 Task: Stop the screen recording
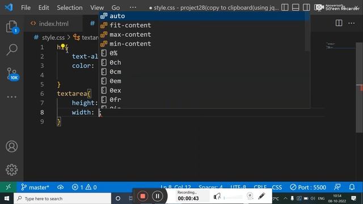coord(142,196)
